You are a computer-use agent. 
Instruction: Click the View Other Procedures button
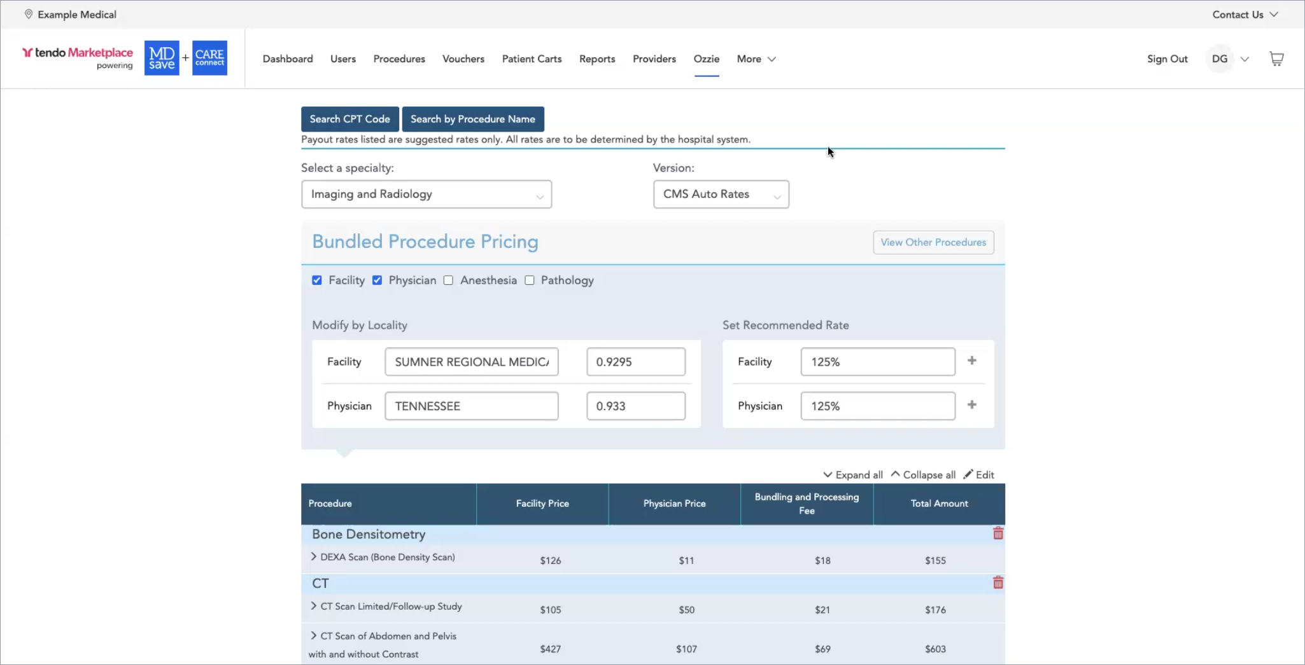tap(933, 242)
